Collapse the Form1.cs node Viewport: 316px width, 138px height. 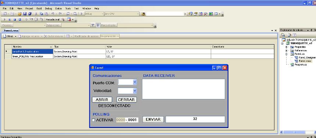(286, 54)
